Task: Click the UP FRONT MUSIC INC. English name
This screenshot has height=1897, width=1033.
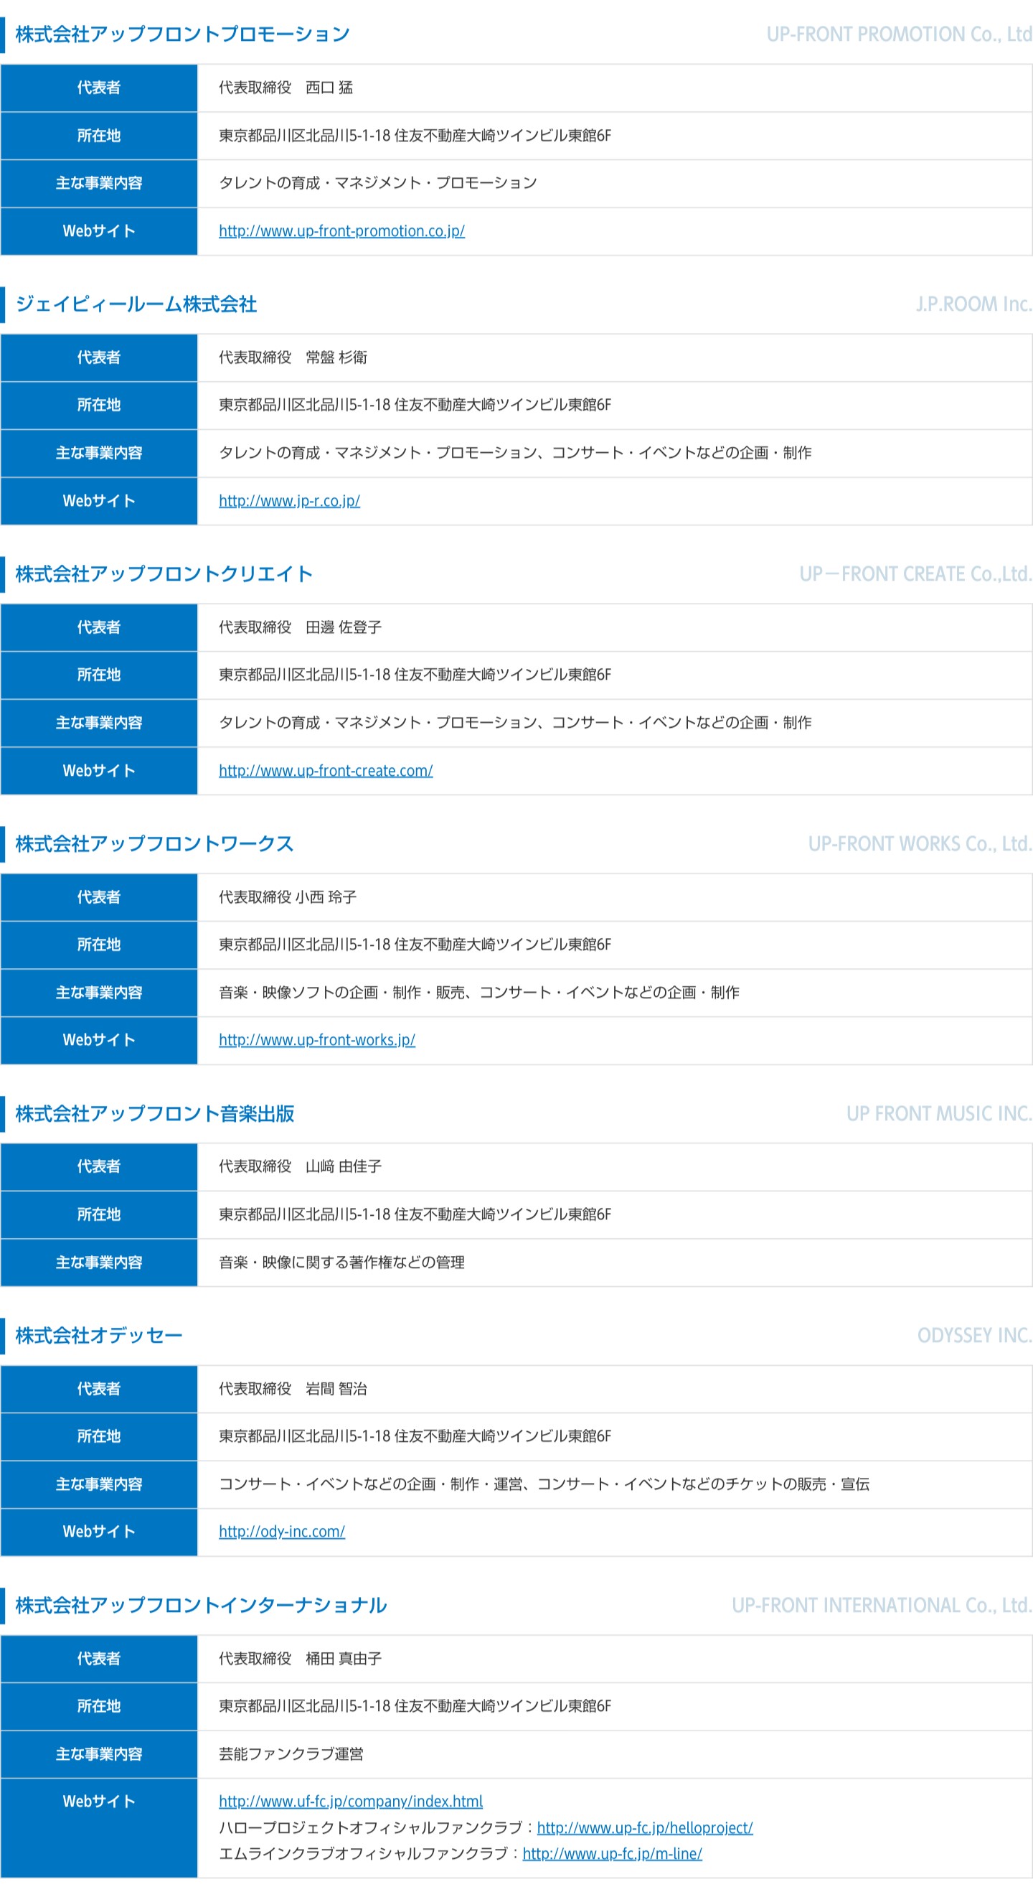Action: 940,1113
